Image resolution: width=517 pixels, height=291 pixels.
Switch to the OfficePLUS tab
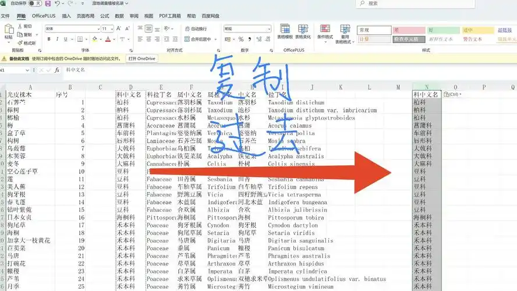[44, 16]
